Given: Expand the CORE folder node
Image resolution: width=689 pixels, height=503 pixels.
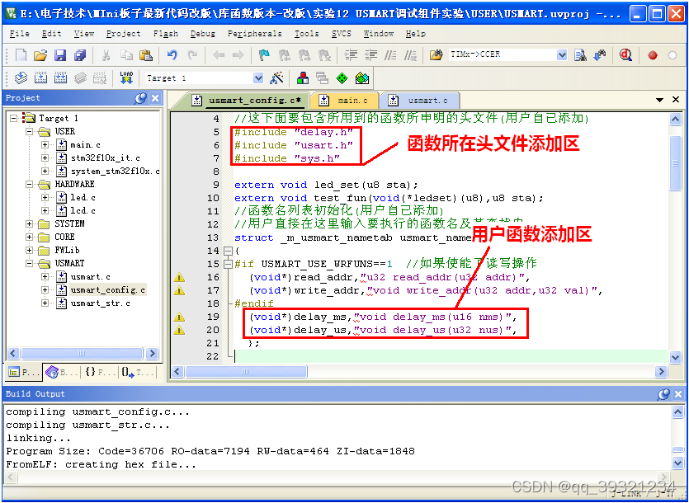Looking at the screenshot, I should coord(29,237).
